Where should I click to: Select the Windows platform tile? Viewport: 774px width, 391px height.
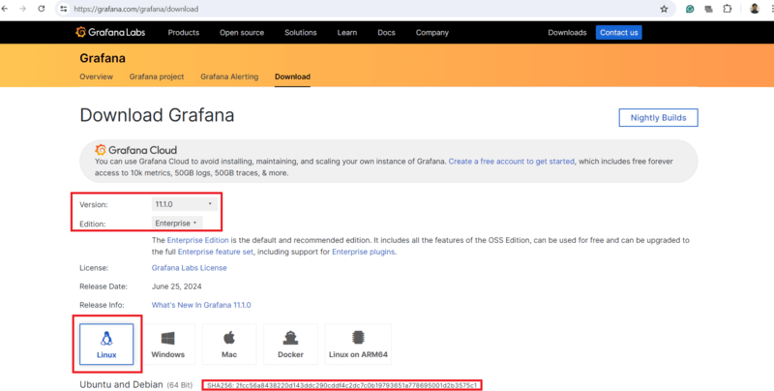click(167, 345)
